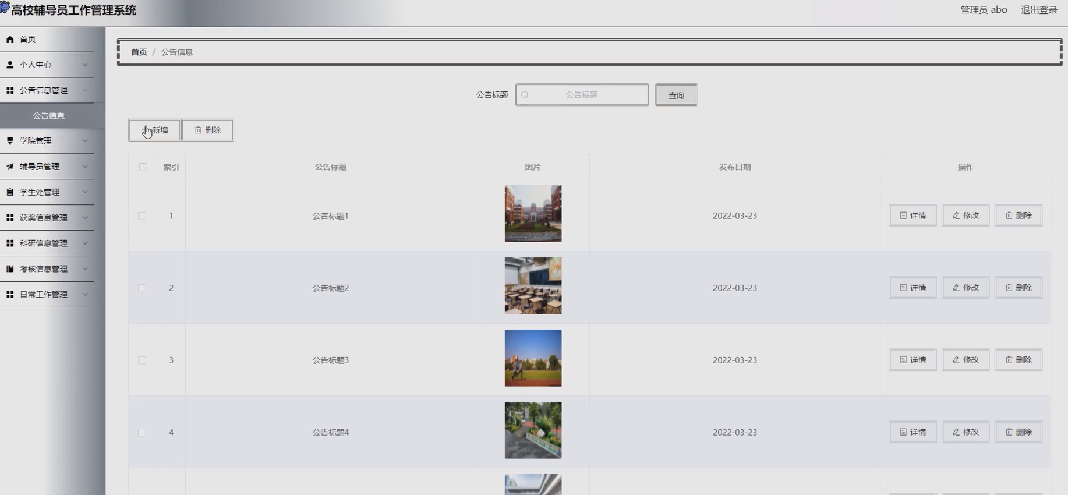This screenshot has height=495, width=1068.
Task: Click the 2022-03-23 date in row 公告标题2
Action: tap(735, 288)
